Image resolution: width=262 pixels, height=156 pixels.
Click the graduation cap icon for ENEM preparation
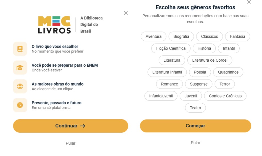point(20,68)
